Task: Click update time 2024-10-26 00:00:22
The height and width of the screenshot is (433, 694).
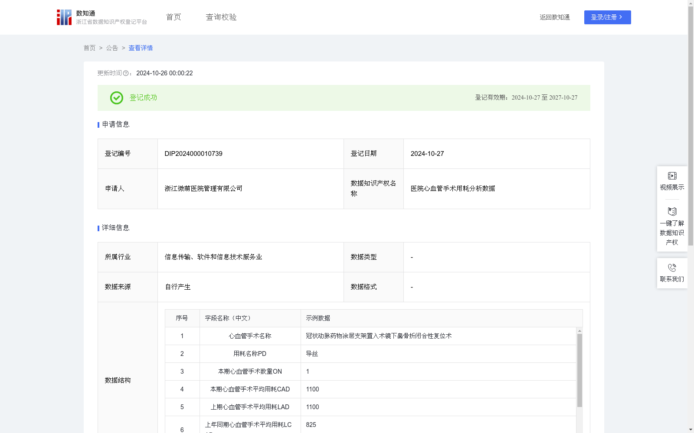Action: coord(164,74)
